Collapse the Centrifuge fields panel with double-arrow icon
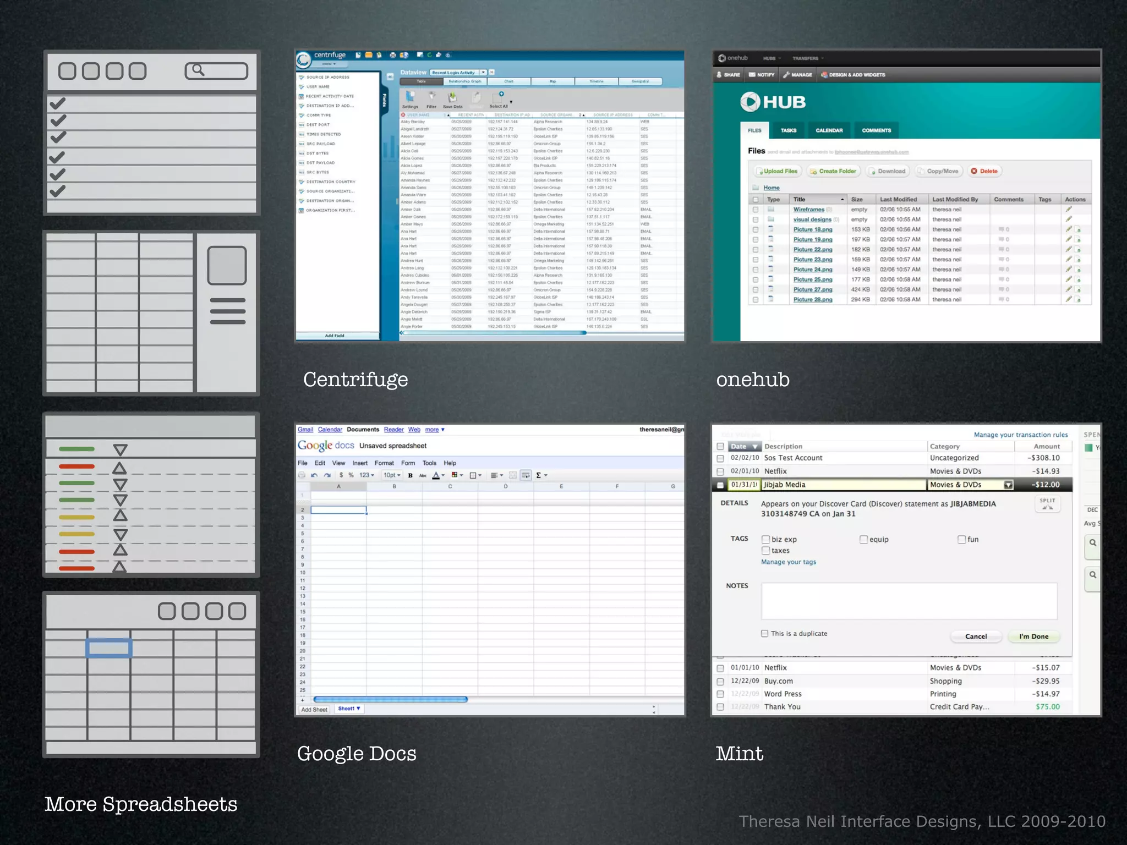1127x845 pixels. [390, 76]
